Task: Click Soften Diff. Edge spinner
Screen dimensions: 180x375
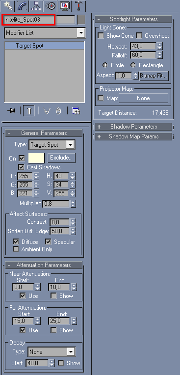Action: [73, 231]
